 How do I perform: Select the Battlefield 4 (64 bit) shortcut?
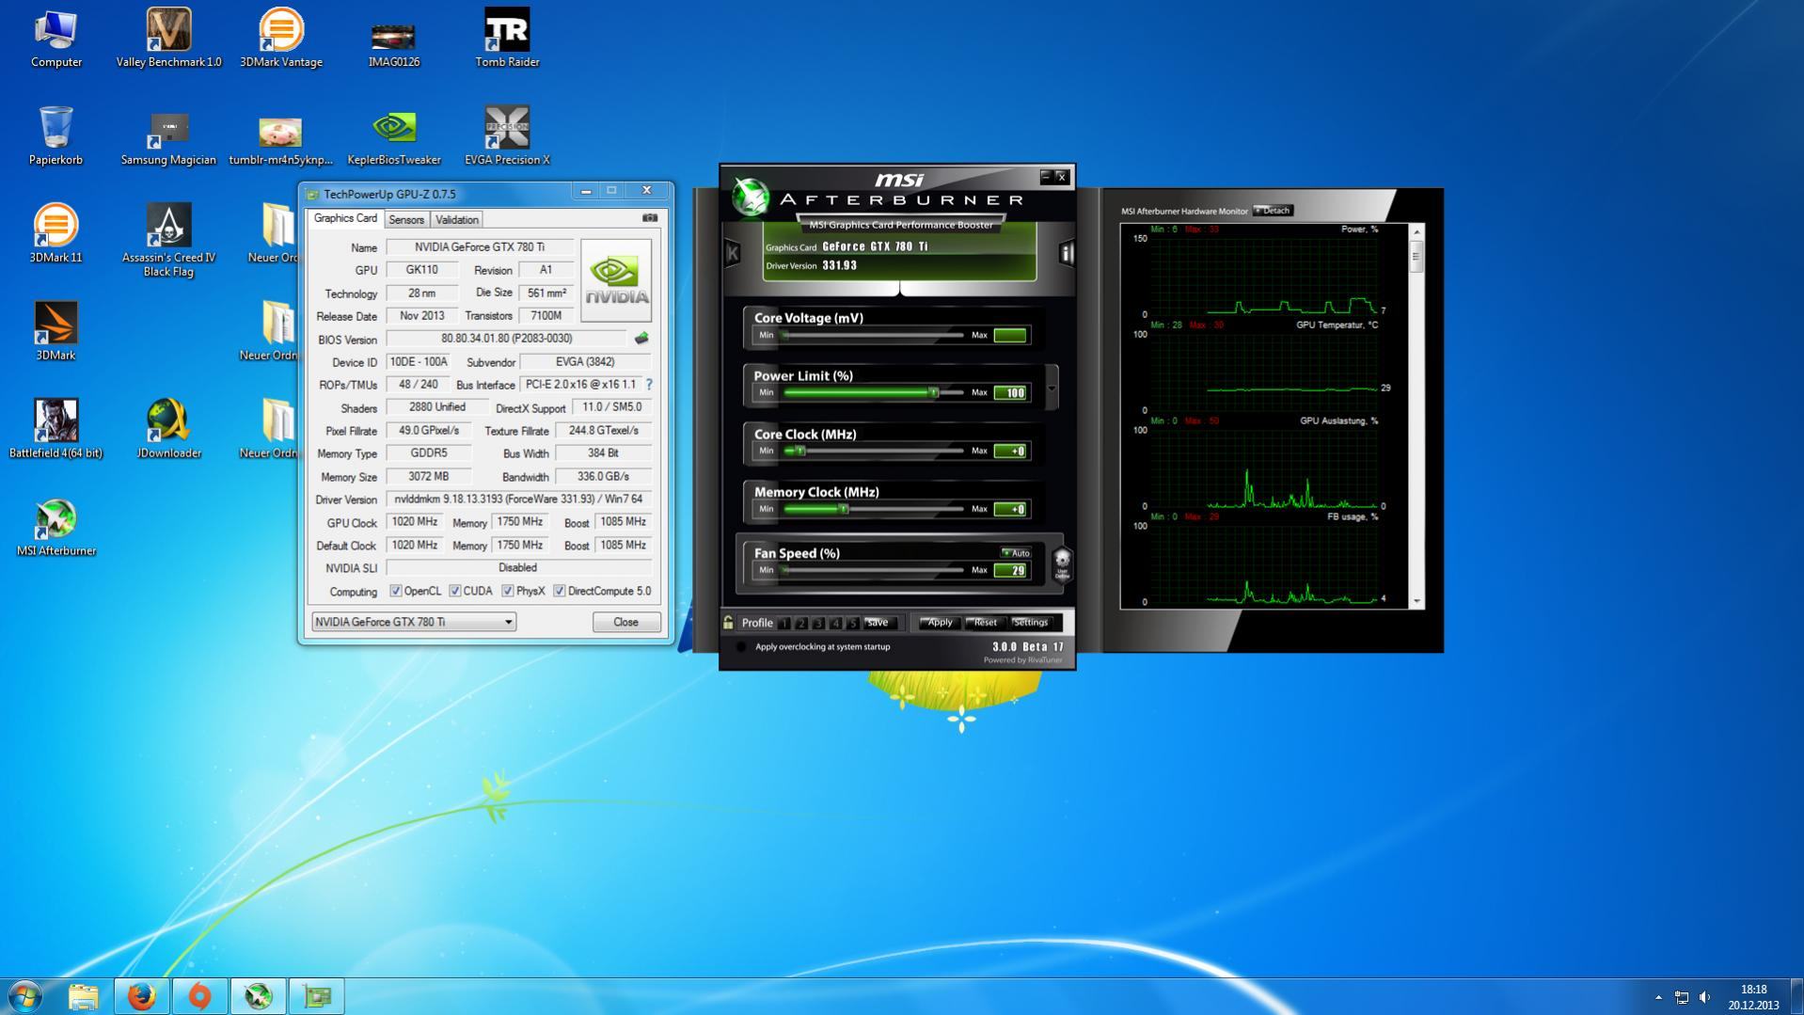coord(56,430)
